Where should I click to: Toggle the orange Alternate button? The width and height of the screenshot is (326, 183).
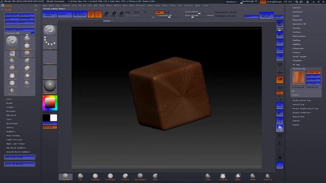tap(50, 127)
